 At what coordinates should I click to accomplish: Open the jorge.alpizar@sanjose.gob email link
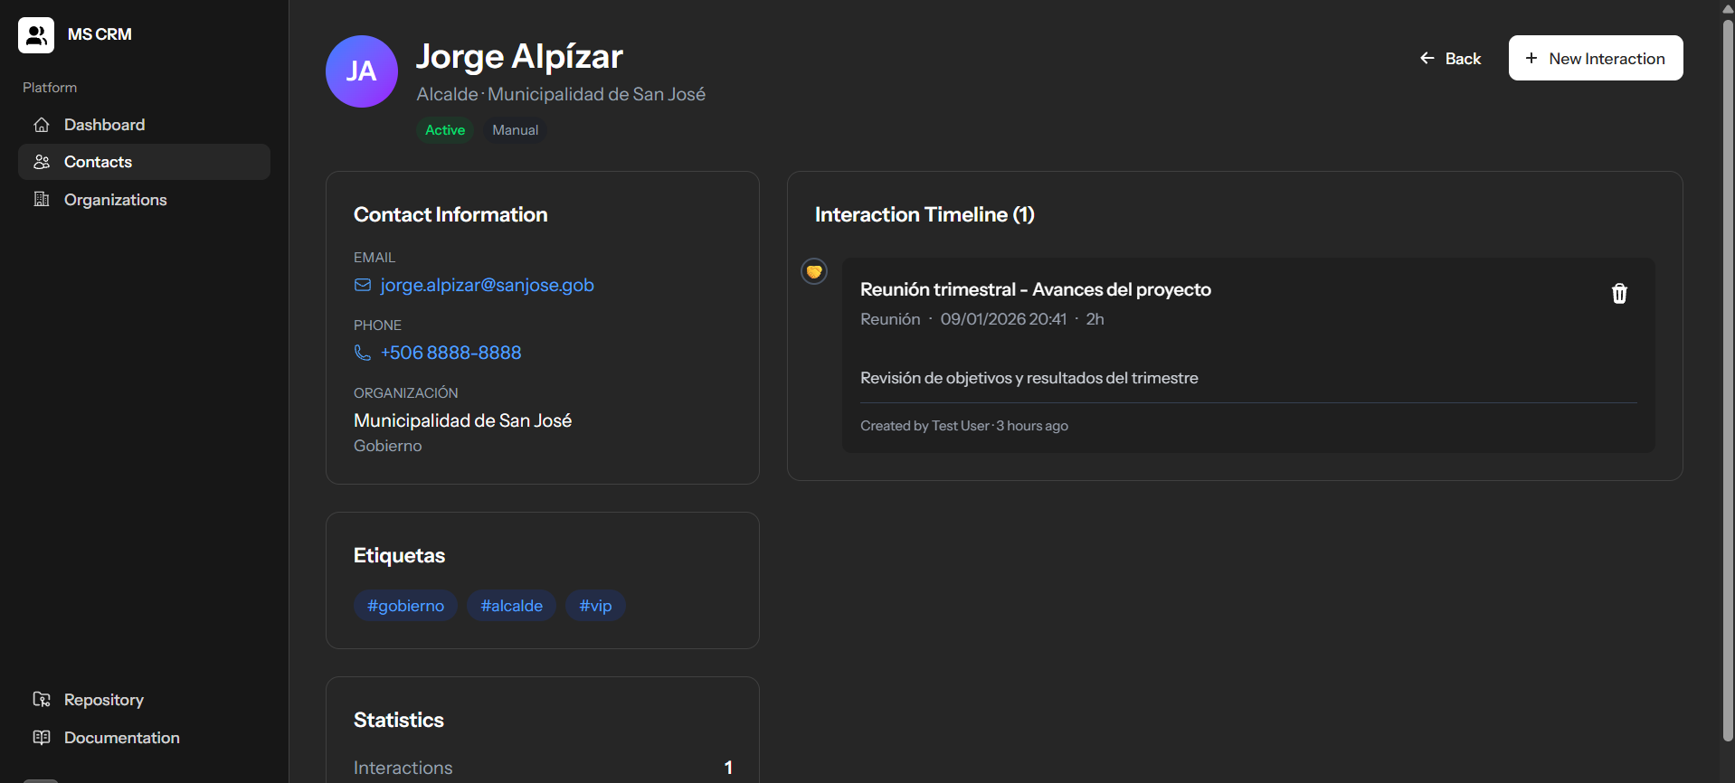pos(487,286)
